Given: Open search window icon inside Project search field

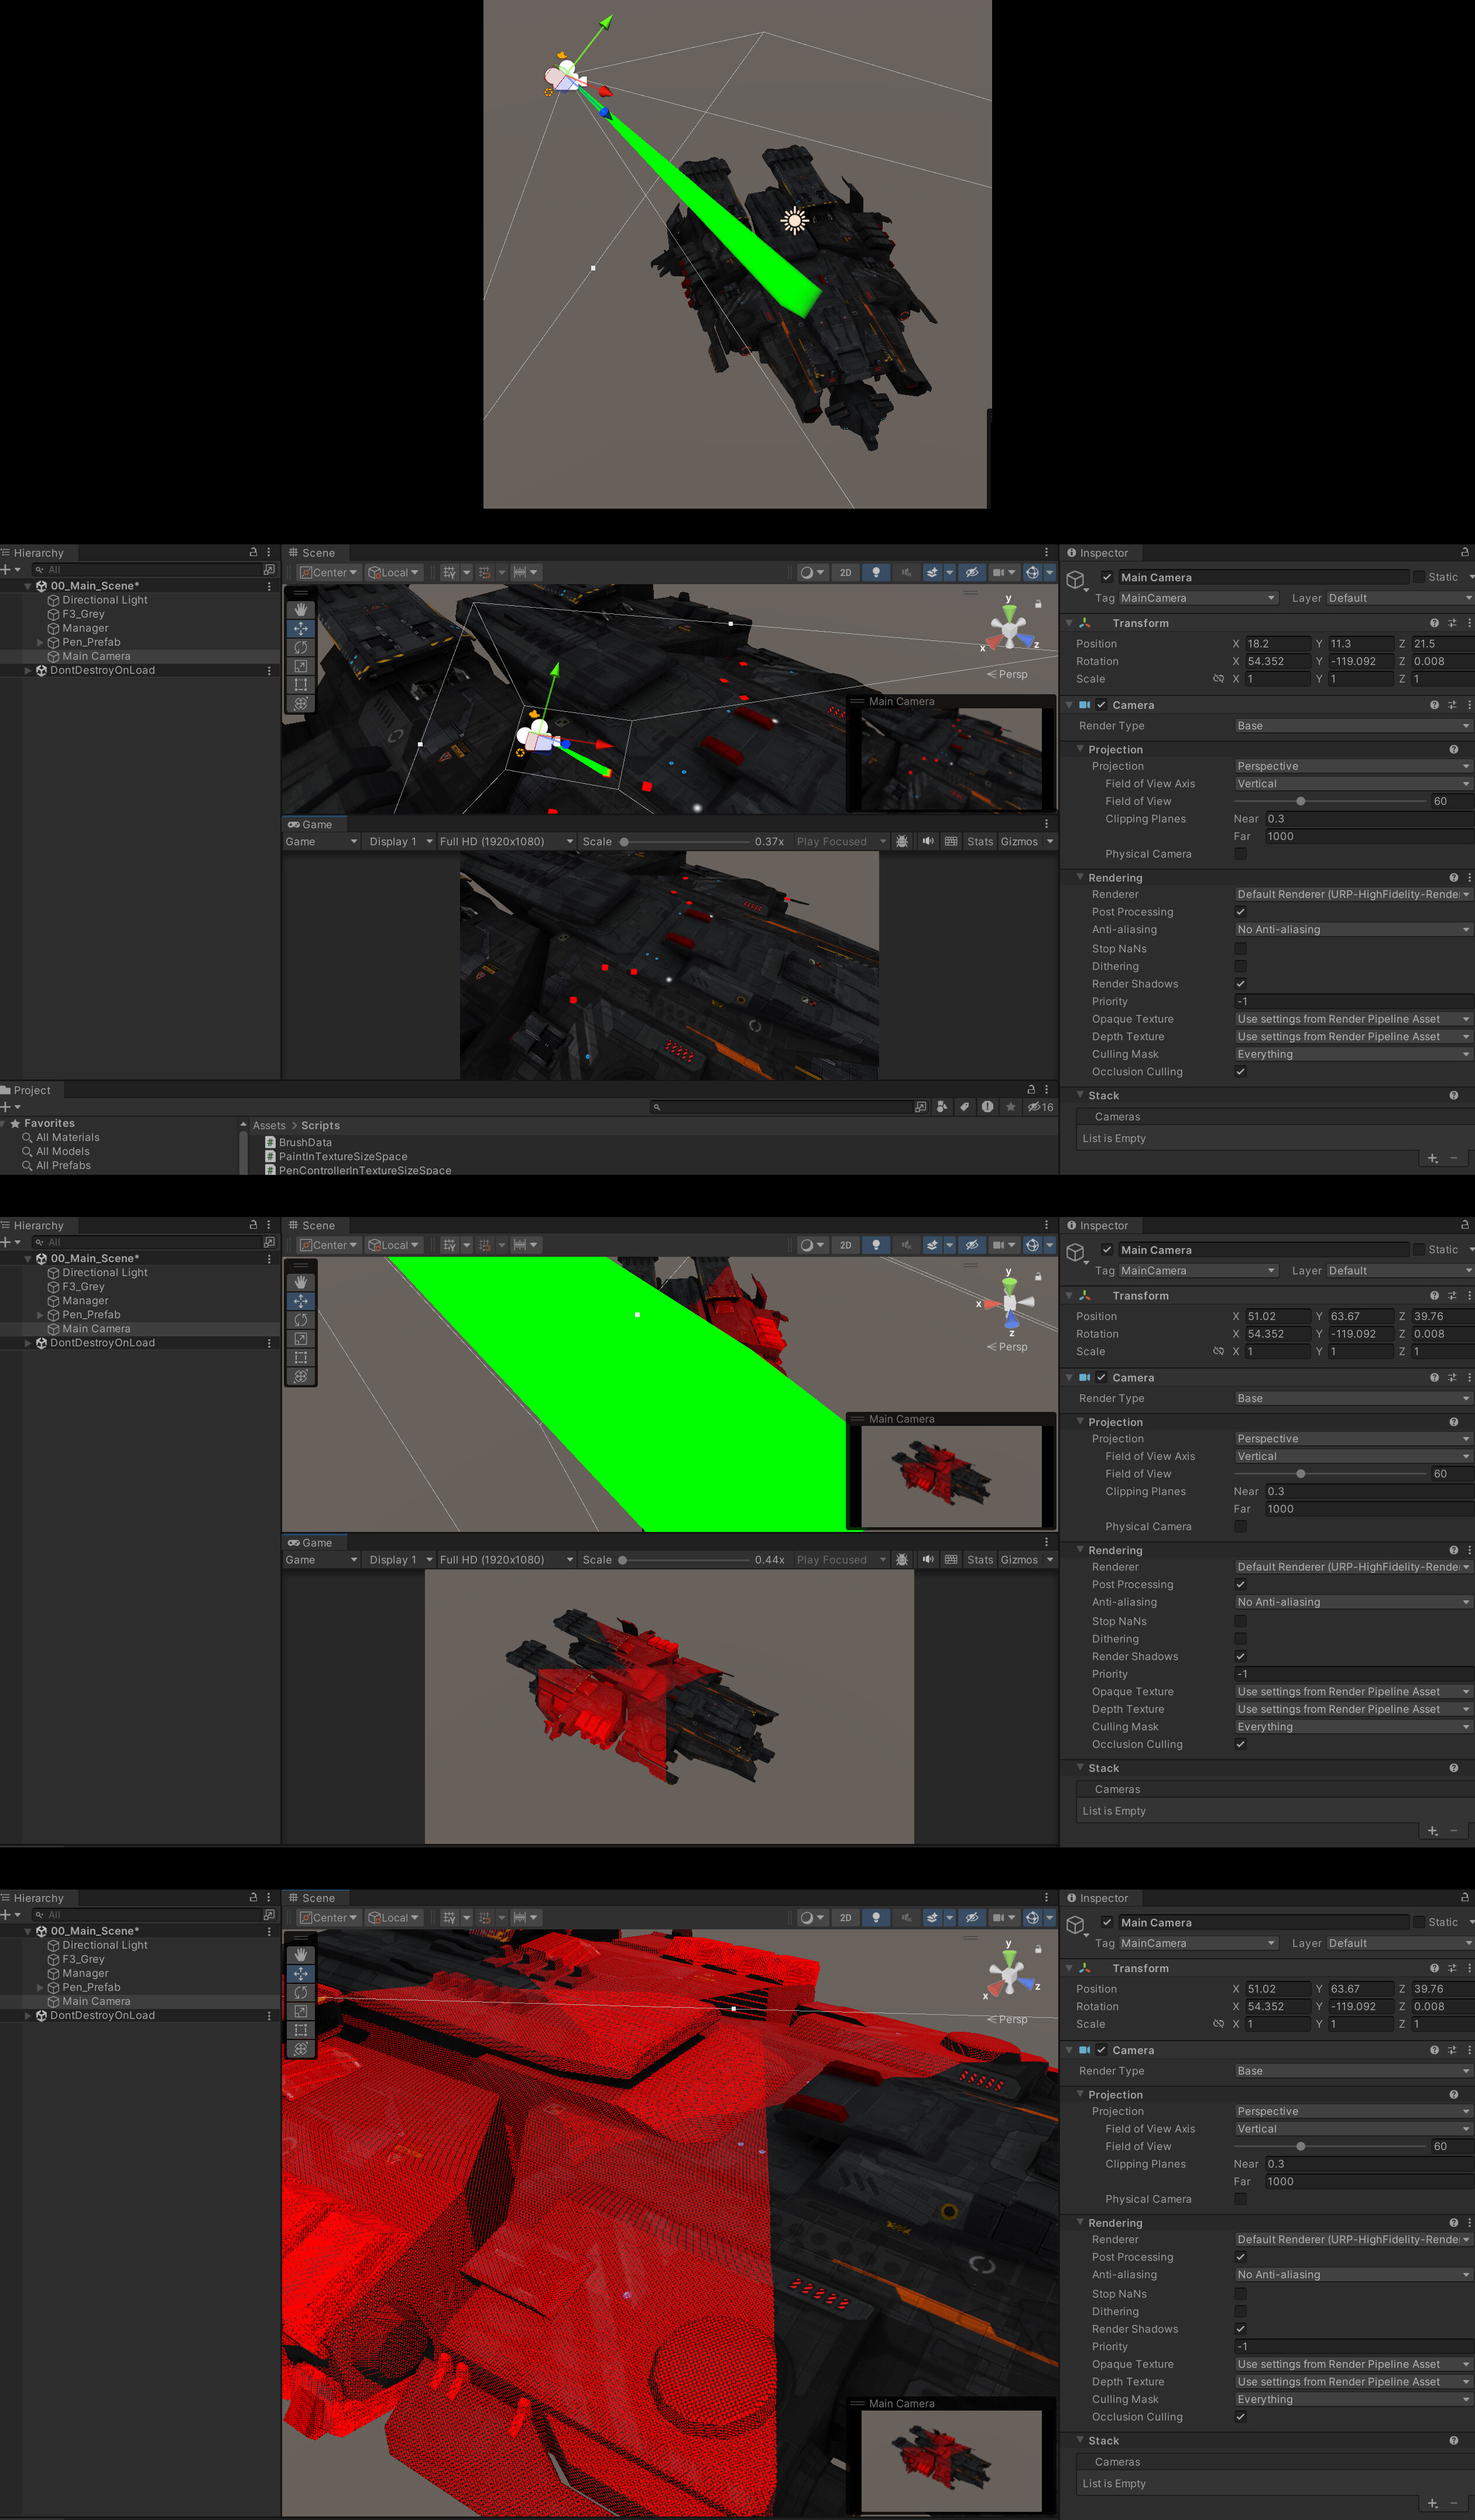Looking at the screenshot, I should (920, 1107).
